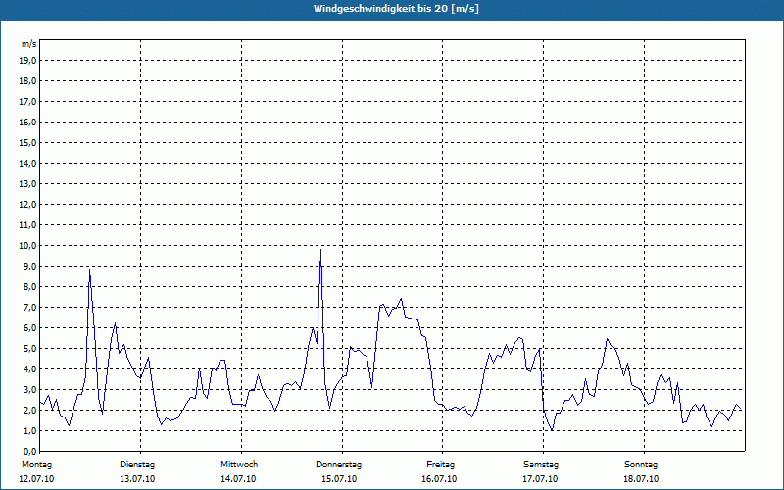The image size is (784, 490).
Task: Click the 17,0 axis value
Action: click(28, 102)
